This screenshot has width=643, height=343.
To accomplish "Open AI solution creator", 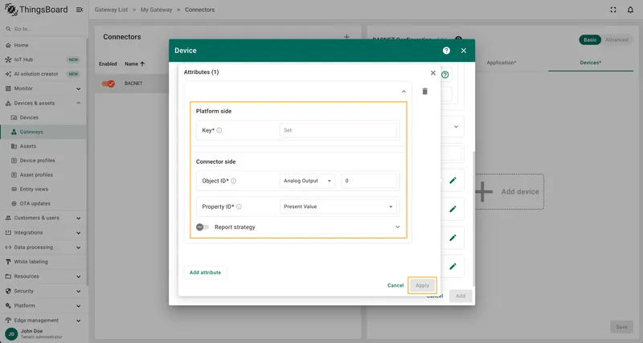I will tap(43, 74).
